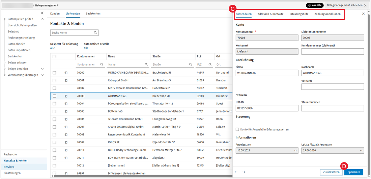This screenshot has height=179, width=371.
Task: Open Rechnungsschreibung in sidebar
Action: (x=21, y=38)
